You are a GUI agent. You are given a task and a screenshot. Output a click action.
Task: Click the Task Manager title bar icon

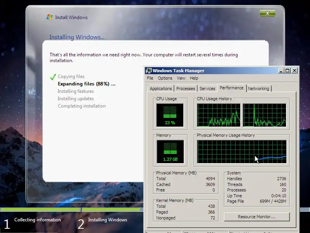point(149,71)
